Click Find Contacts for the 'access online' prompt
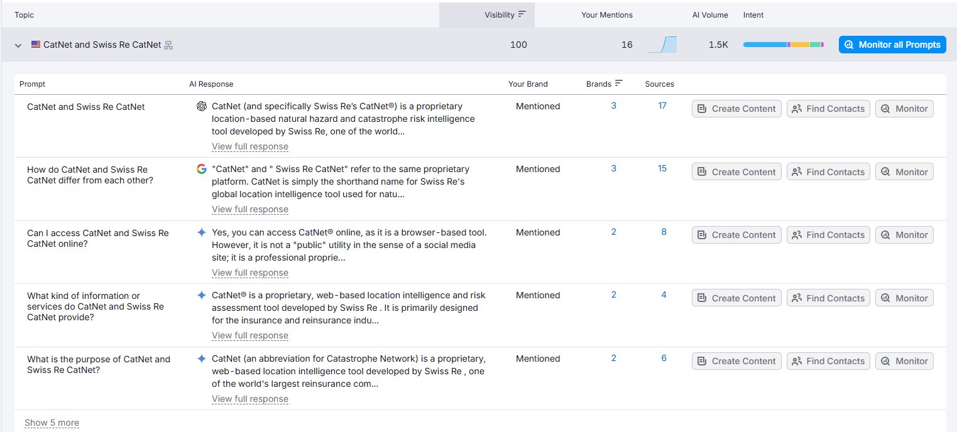957x432 pixels. (x=828, y=235)
